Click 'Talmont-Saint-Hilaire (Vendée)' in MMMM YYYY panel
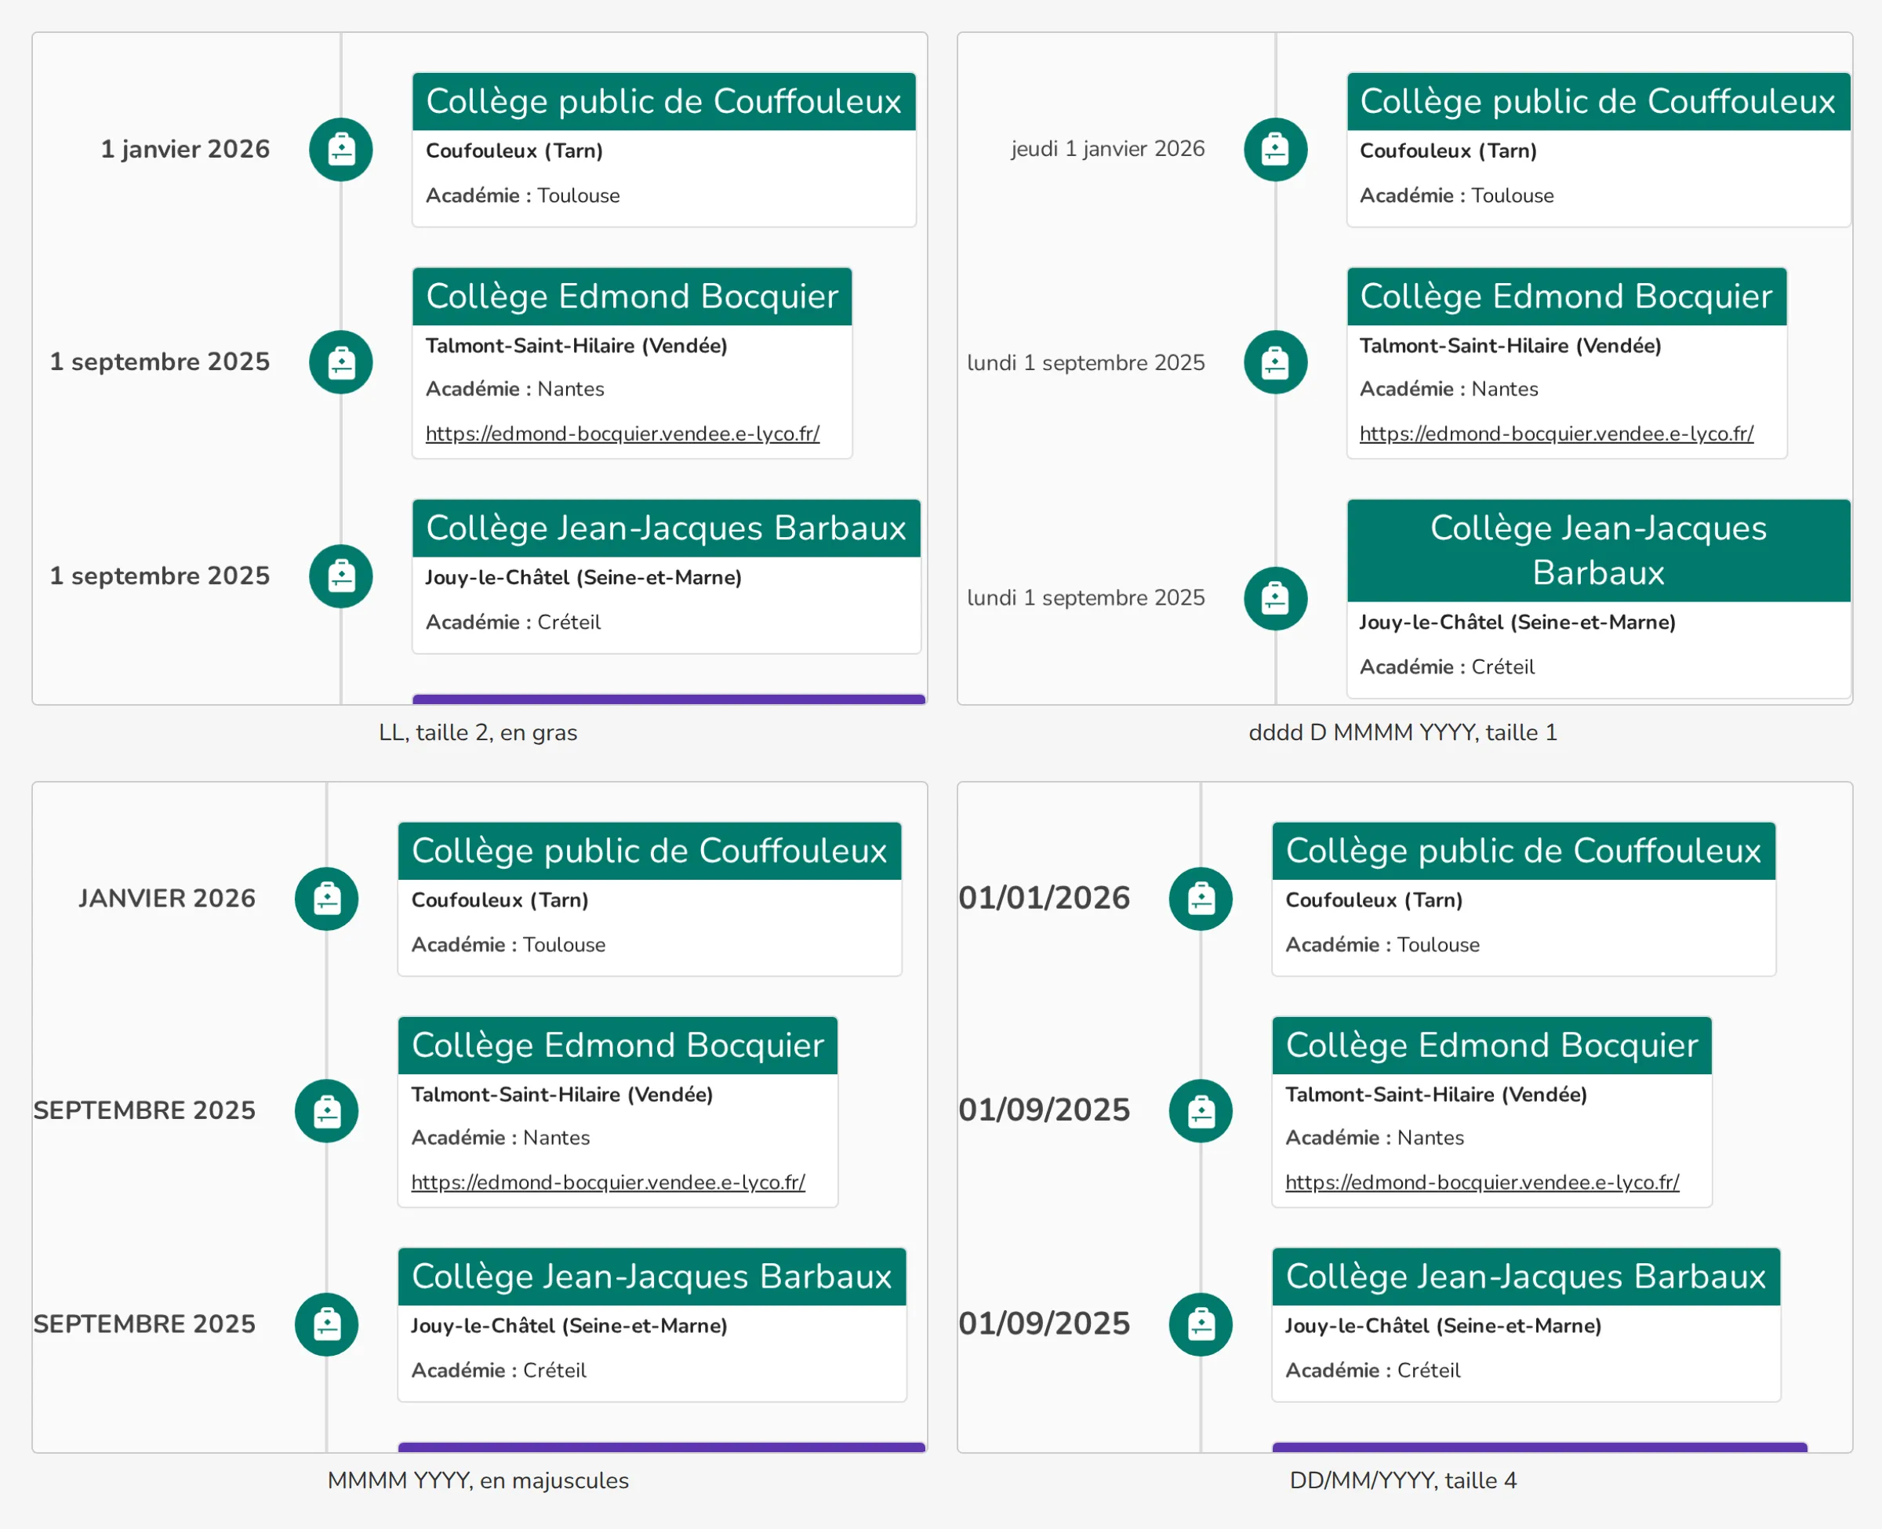 click(562, 1095)
